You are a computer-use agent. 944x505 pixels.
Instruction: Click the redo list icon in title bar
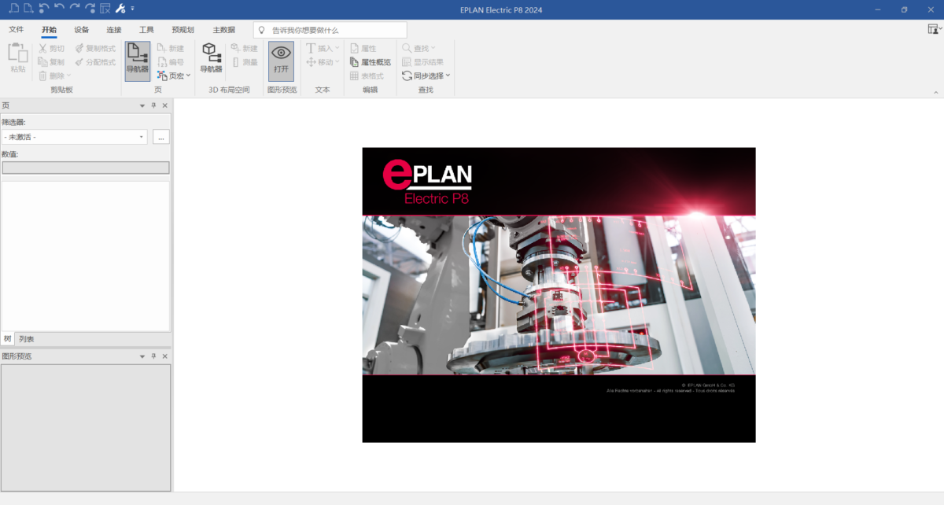[90, 9]
